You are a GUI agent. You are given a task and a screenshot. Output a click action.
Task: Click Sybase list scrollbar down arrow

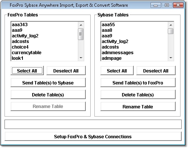(x=171, y=58)
